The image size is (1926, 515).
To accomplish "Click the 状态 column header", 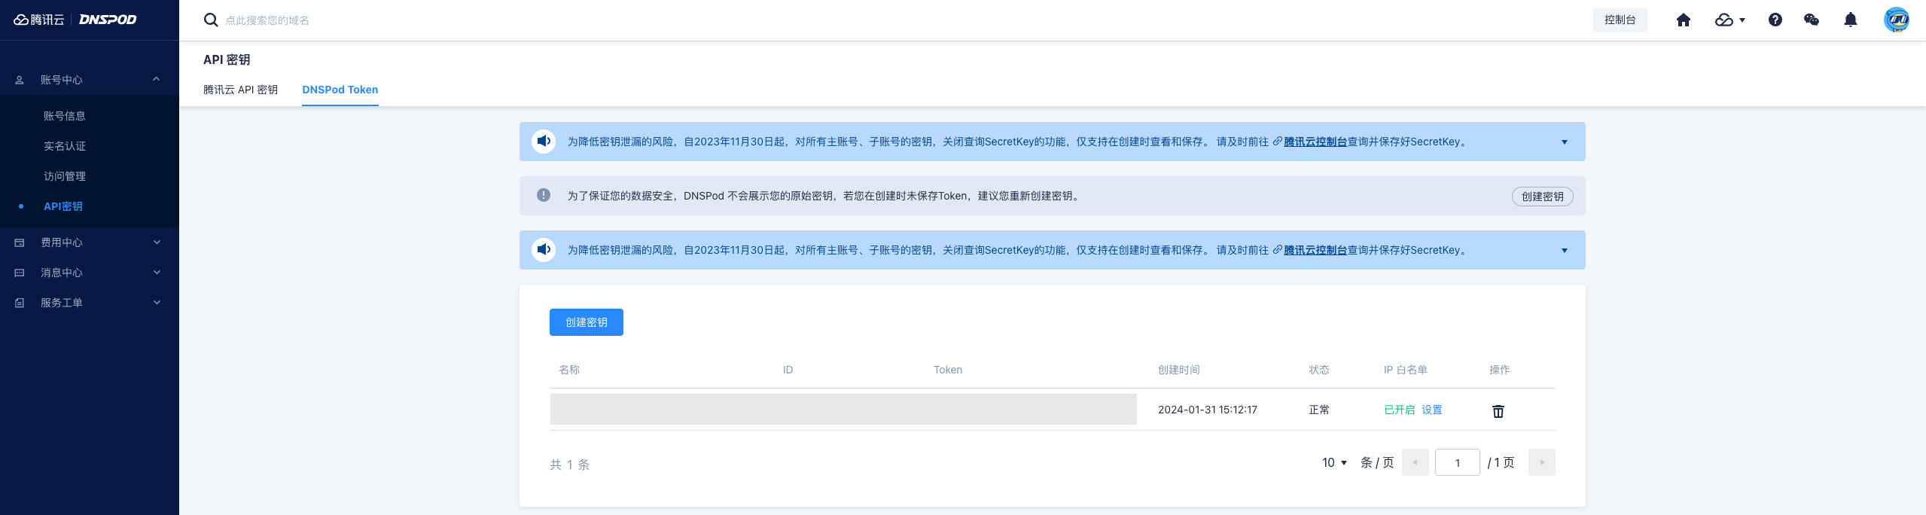I will pyautogui.click(x=1319, y=370).
